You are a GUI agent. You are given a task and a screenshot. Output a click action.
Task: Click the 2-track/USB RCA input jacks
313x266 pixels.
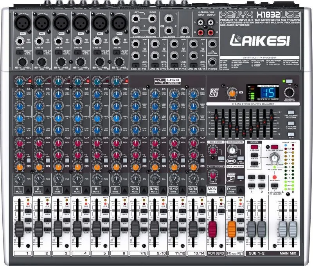[200, 27]
